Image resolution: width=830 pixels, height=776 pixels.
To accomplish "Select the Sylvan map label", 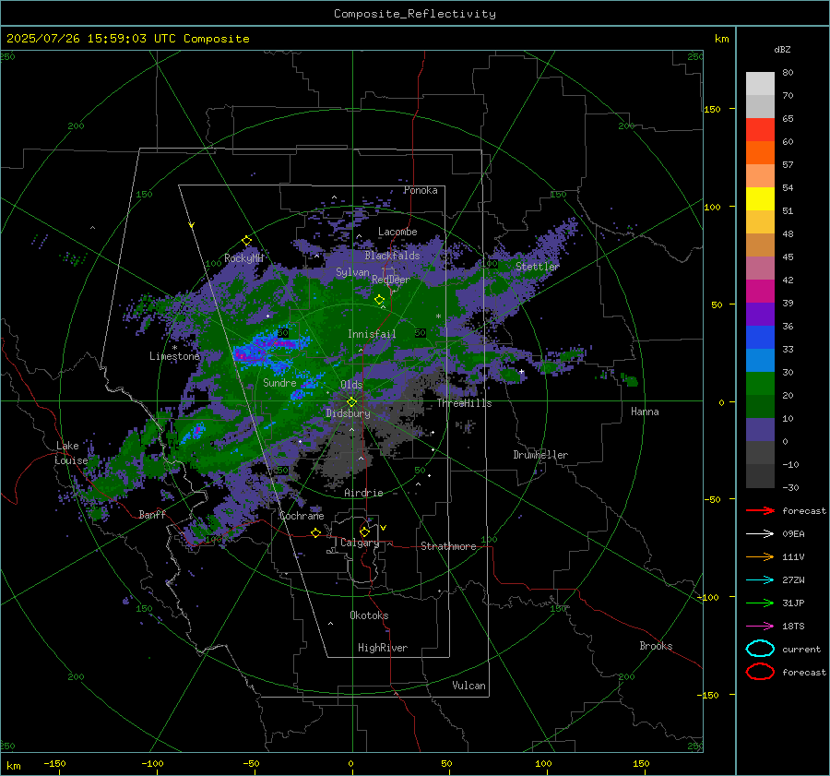I will (x=352, y=272).
